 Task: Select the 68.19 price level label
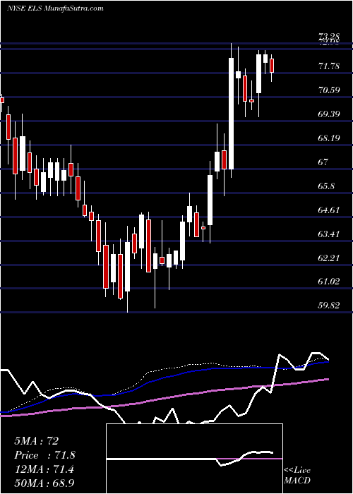(329, 138)
